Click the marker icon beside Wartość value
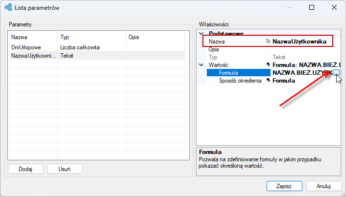Screen dimensions: 346x197 pos(268,65)
